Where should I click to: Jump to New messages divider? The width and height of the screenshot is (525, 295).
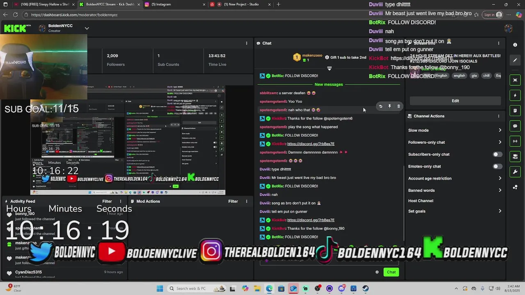(x=329, y=84)
